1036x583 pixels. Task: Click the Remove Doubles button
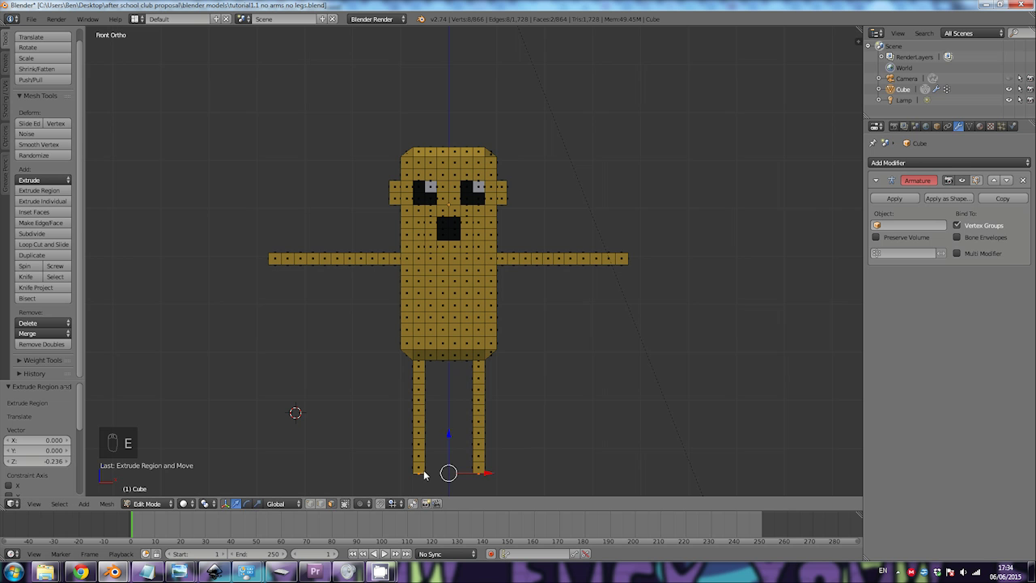point(44,344)
